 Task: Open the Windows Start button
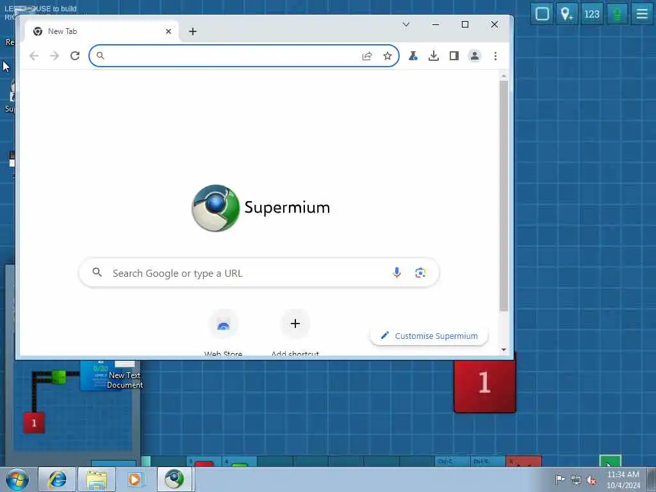(17, 479)
